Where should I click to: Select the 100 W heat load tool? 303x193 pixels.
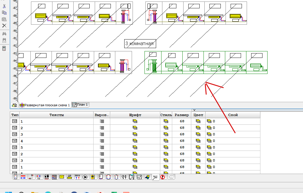click(77, 177)
